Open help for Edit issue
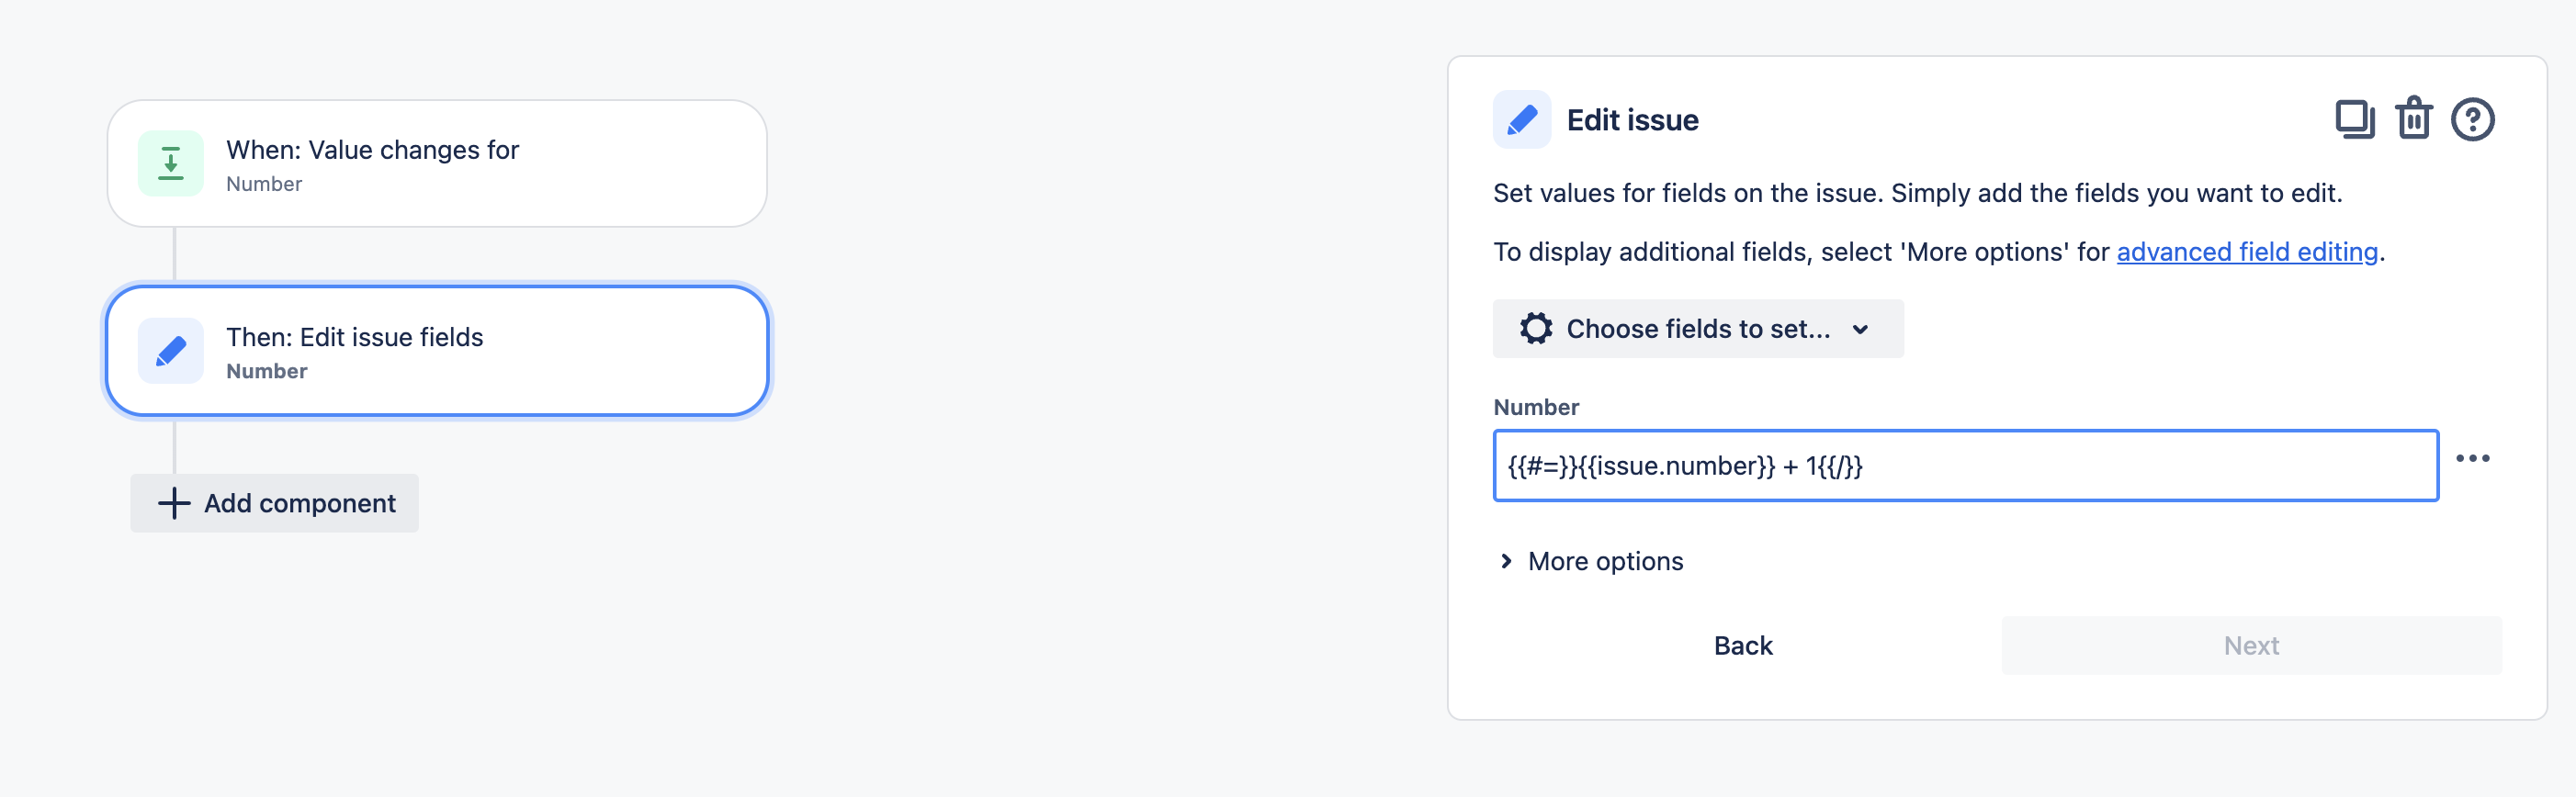The width and height of the screenshot is (2576, 797). pos(2472,120)
